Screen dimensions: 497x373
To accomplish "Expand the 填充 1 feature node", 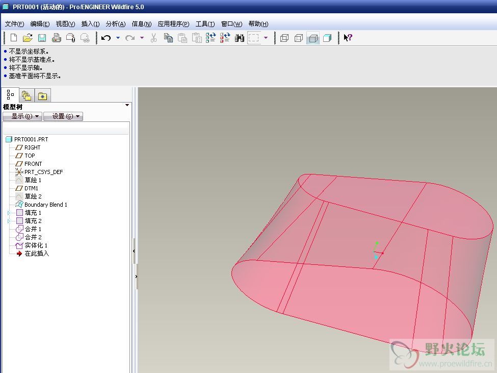I will pyautogui.click(x=9, y=213).
